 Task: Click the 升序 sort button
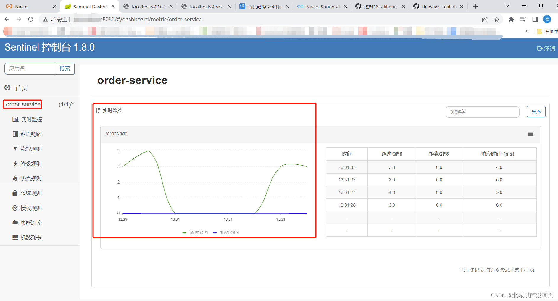tap(536, 112)
